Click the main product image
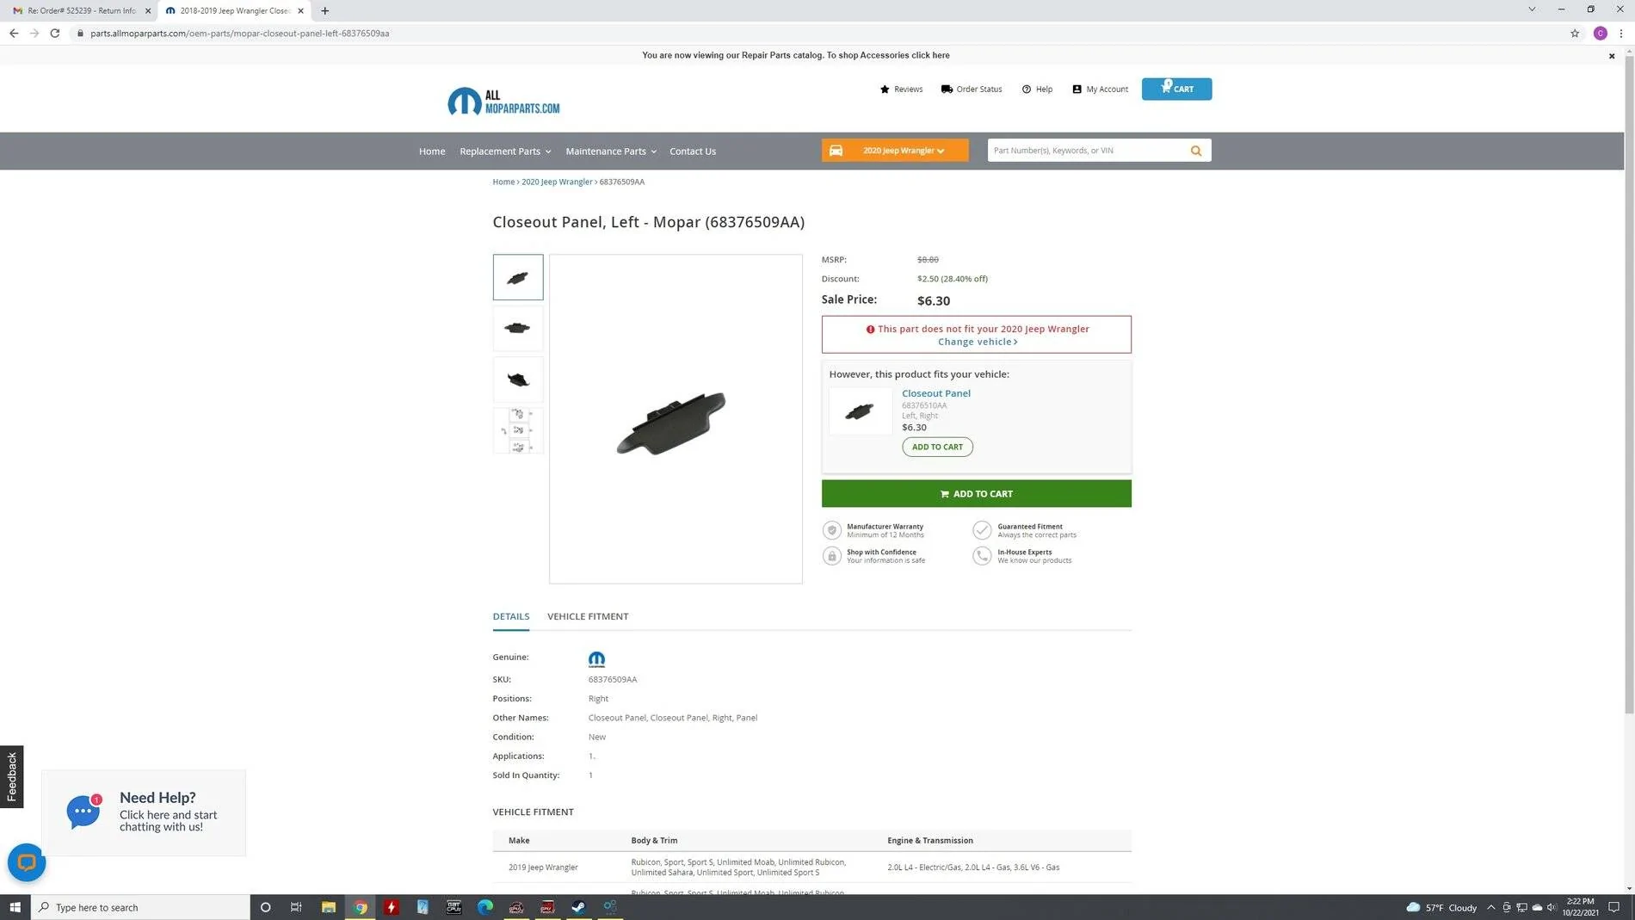 click(676, 419)
